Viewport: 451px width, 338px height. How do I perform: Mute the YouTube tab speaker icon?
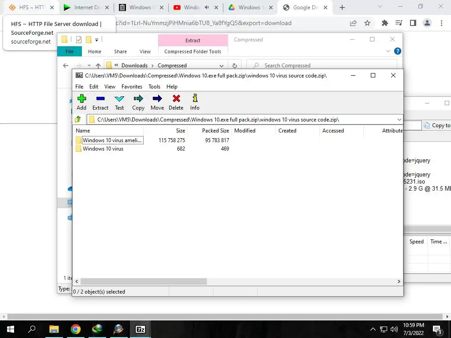click(207, 7)
